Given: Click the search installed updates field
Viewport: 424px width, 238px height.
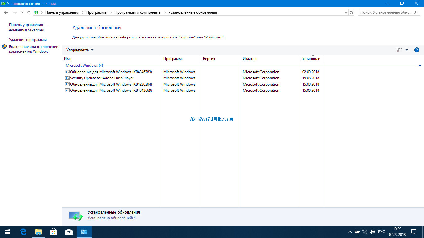Looking at the screenshot, I should (386, 12).
